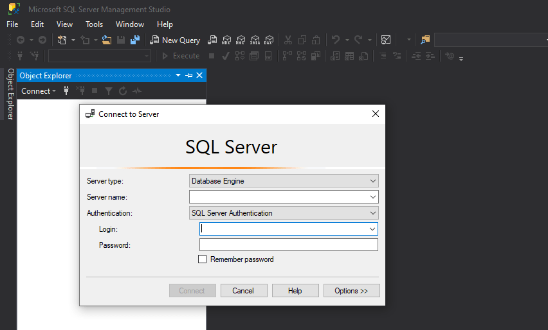Click the Cut scissors icon

288,40
